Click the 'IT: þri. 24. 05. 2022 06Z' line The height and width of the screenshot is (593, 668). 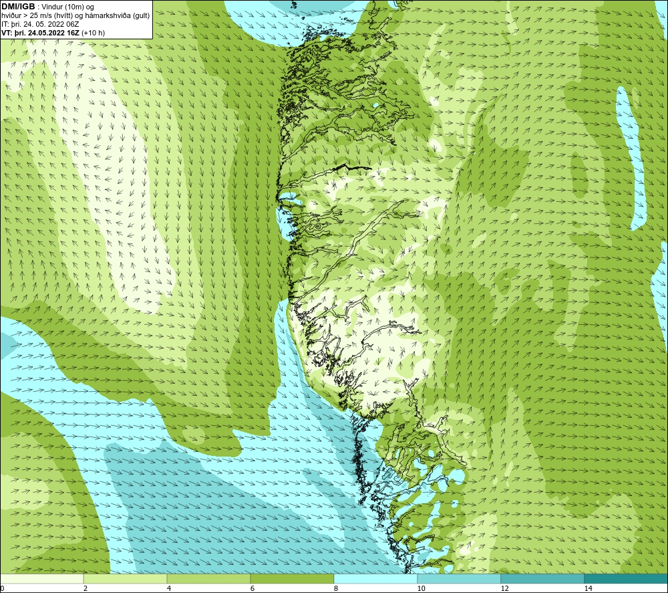point(40,24)
